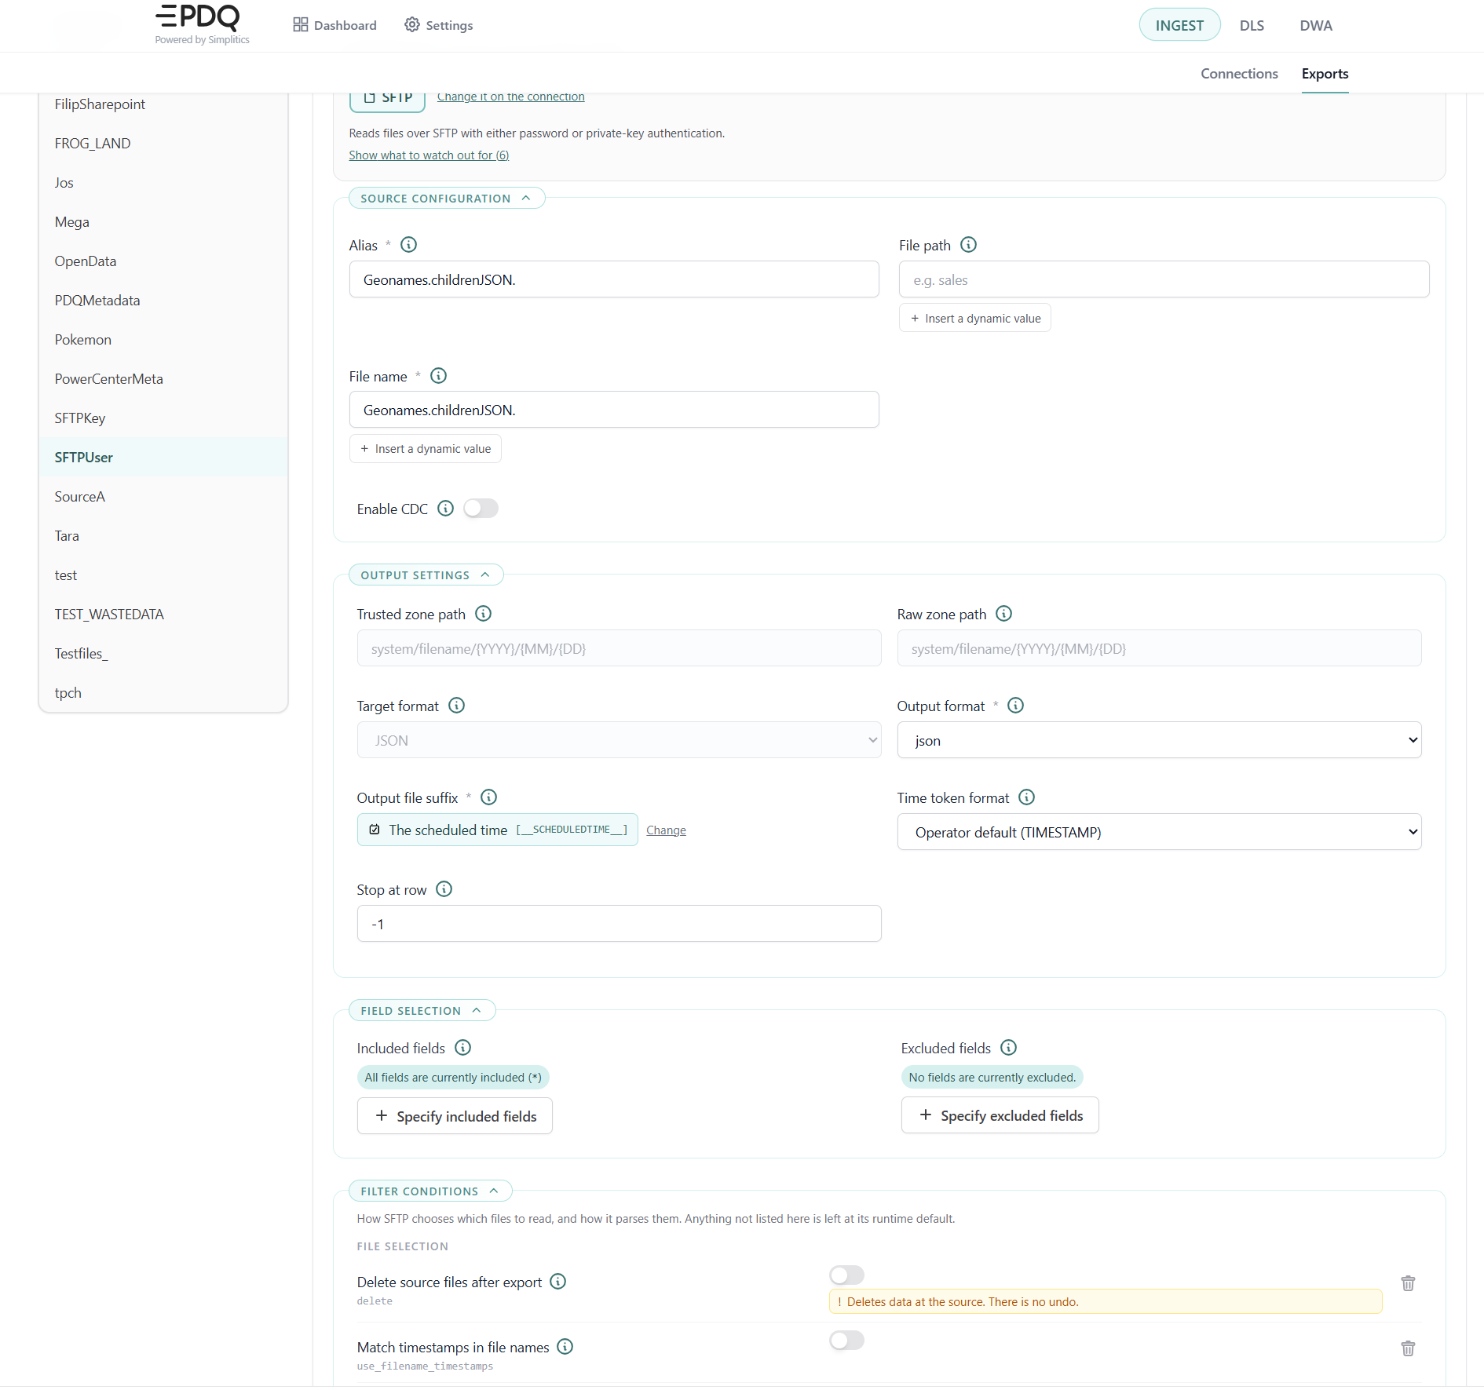Toggle Delete source files after export switch

846,1275
